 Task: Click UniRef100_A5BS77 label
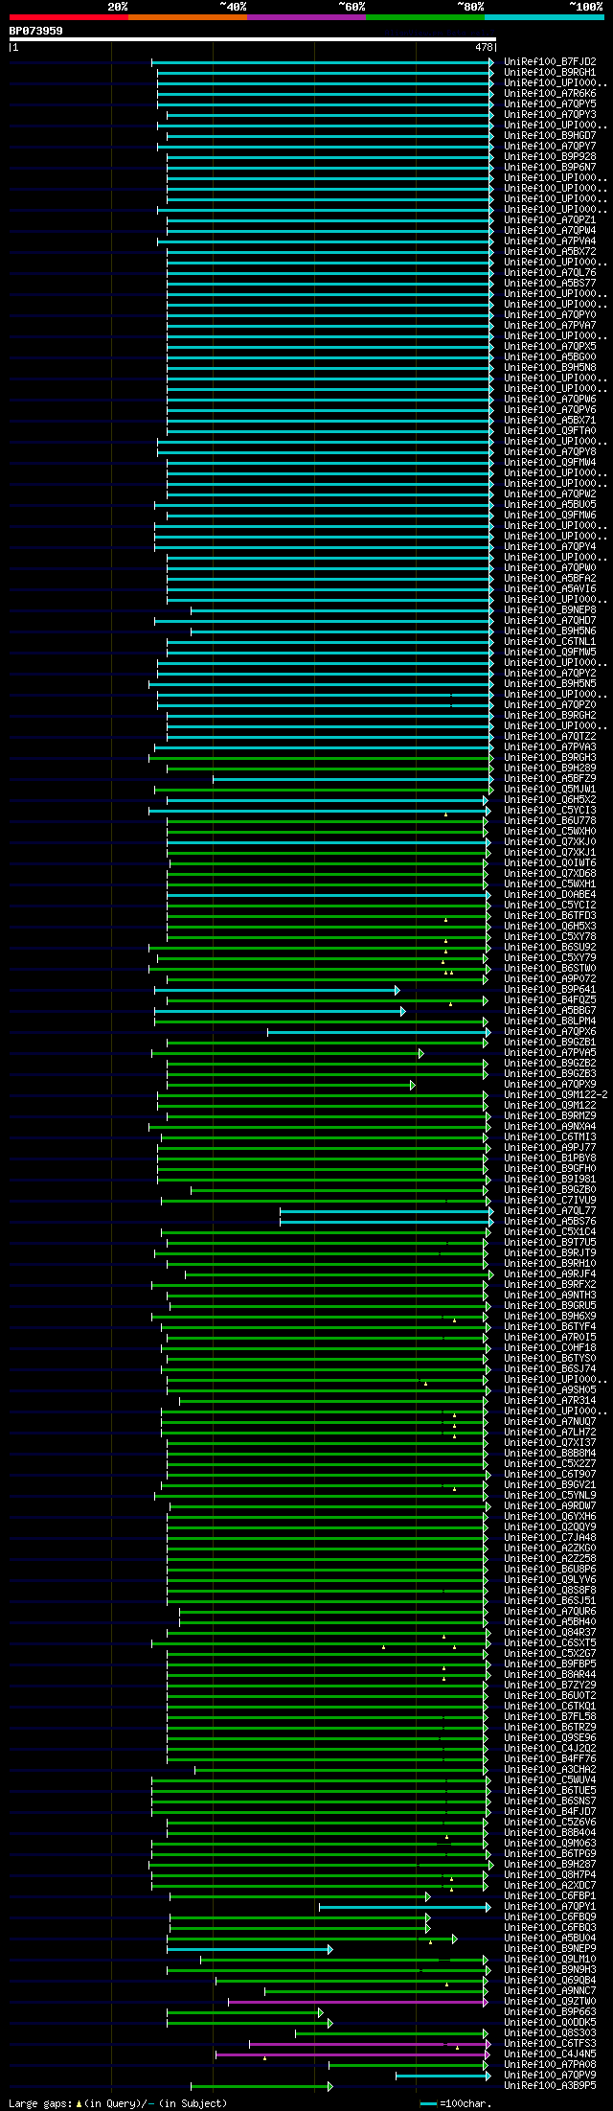(550, 284)
